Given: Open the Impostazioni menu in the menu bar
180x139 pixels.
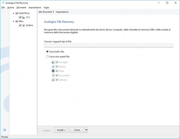Looking at the screenshot, I should 35,8.
